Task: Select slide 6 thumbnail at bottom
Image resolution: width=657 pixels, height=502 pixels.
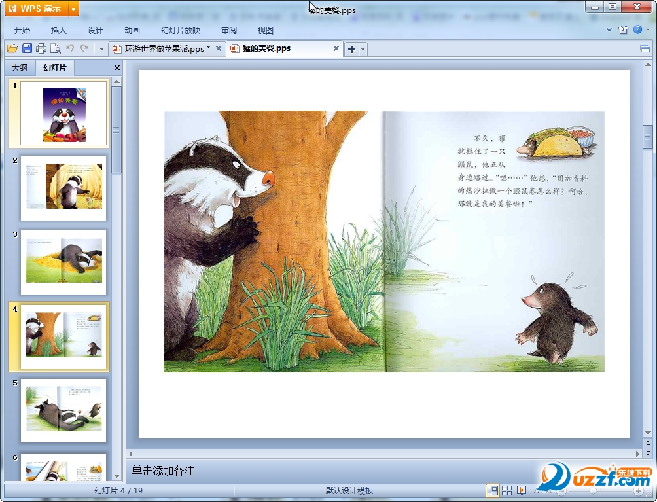Action: pyautogui.click(x=63, y=467)
